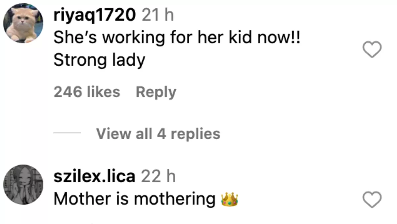Image resolution: width=397 pixels, height=224 pixels.
Task: Expand View all 4 replies
Action: click(x=158, y=134)
